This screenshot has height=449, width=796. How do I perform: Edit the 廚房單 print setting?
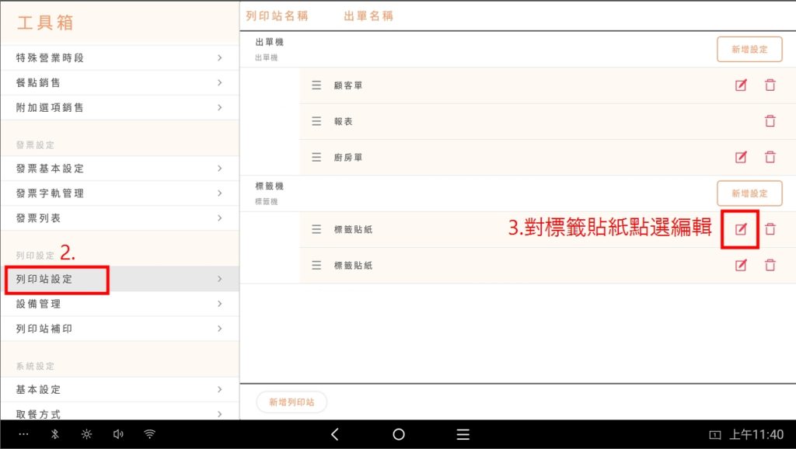(x=741, y=157)
